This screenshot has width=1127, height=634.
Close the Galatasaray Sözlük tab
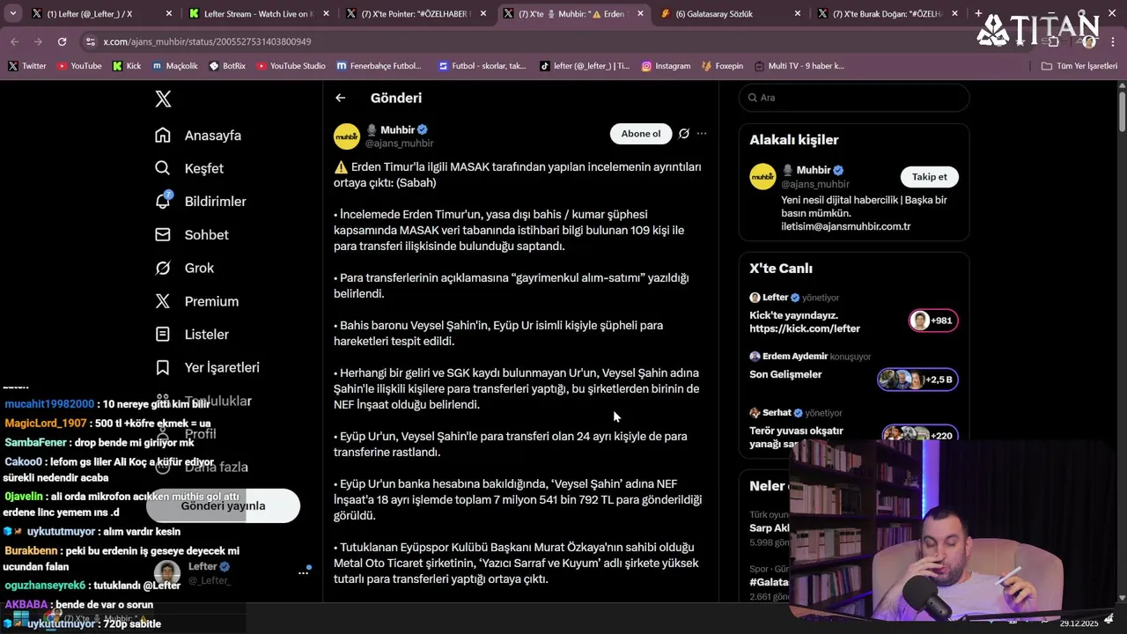pos(798,14)
